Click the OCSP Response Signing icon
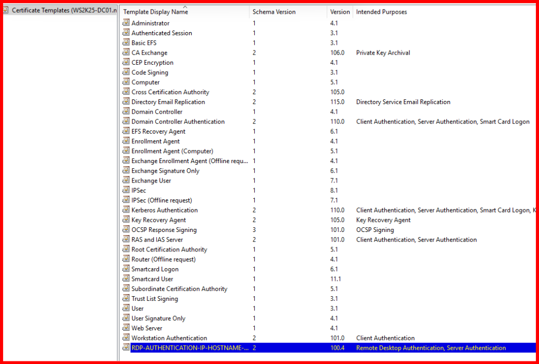This screenshot has width=539, height=364. tap(126, 230)
